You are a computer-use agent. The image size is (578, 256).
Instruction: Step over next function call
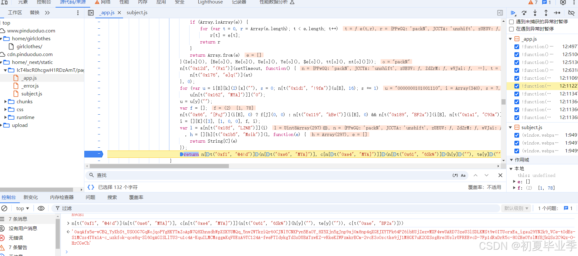524,13
